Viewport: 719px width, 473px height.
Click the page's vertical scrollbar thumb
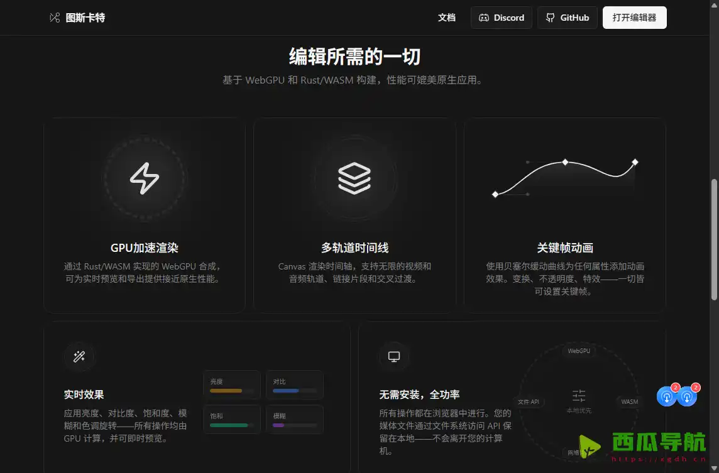coord(714,239)
